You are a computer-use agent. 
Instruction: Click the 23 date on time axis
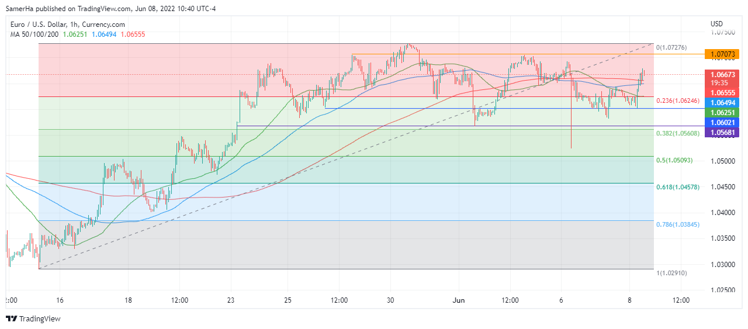tap(231, 300)
